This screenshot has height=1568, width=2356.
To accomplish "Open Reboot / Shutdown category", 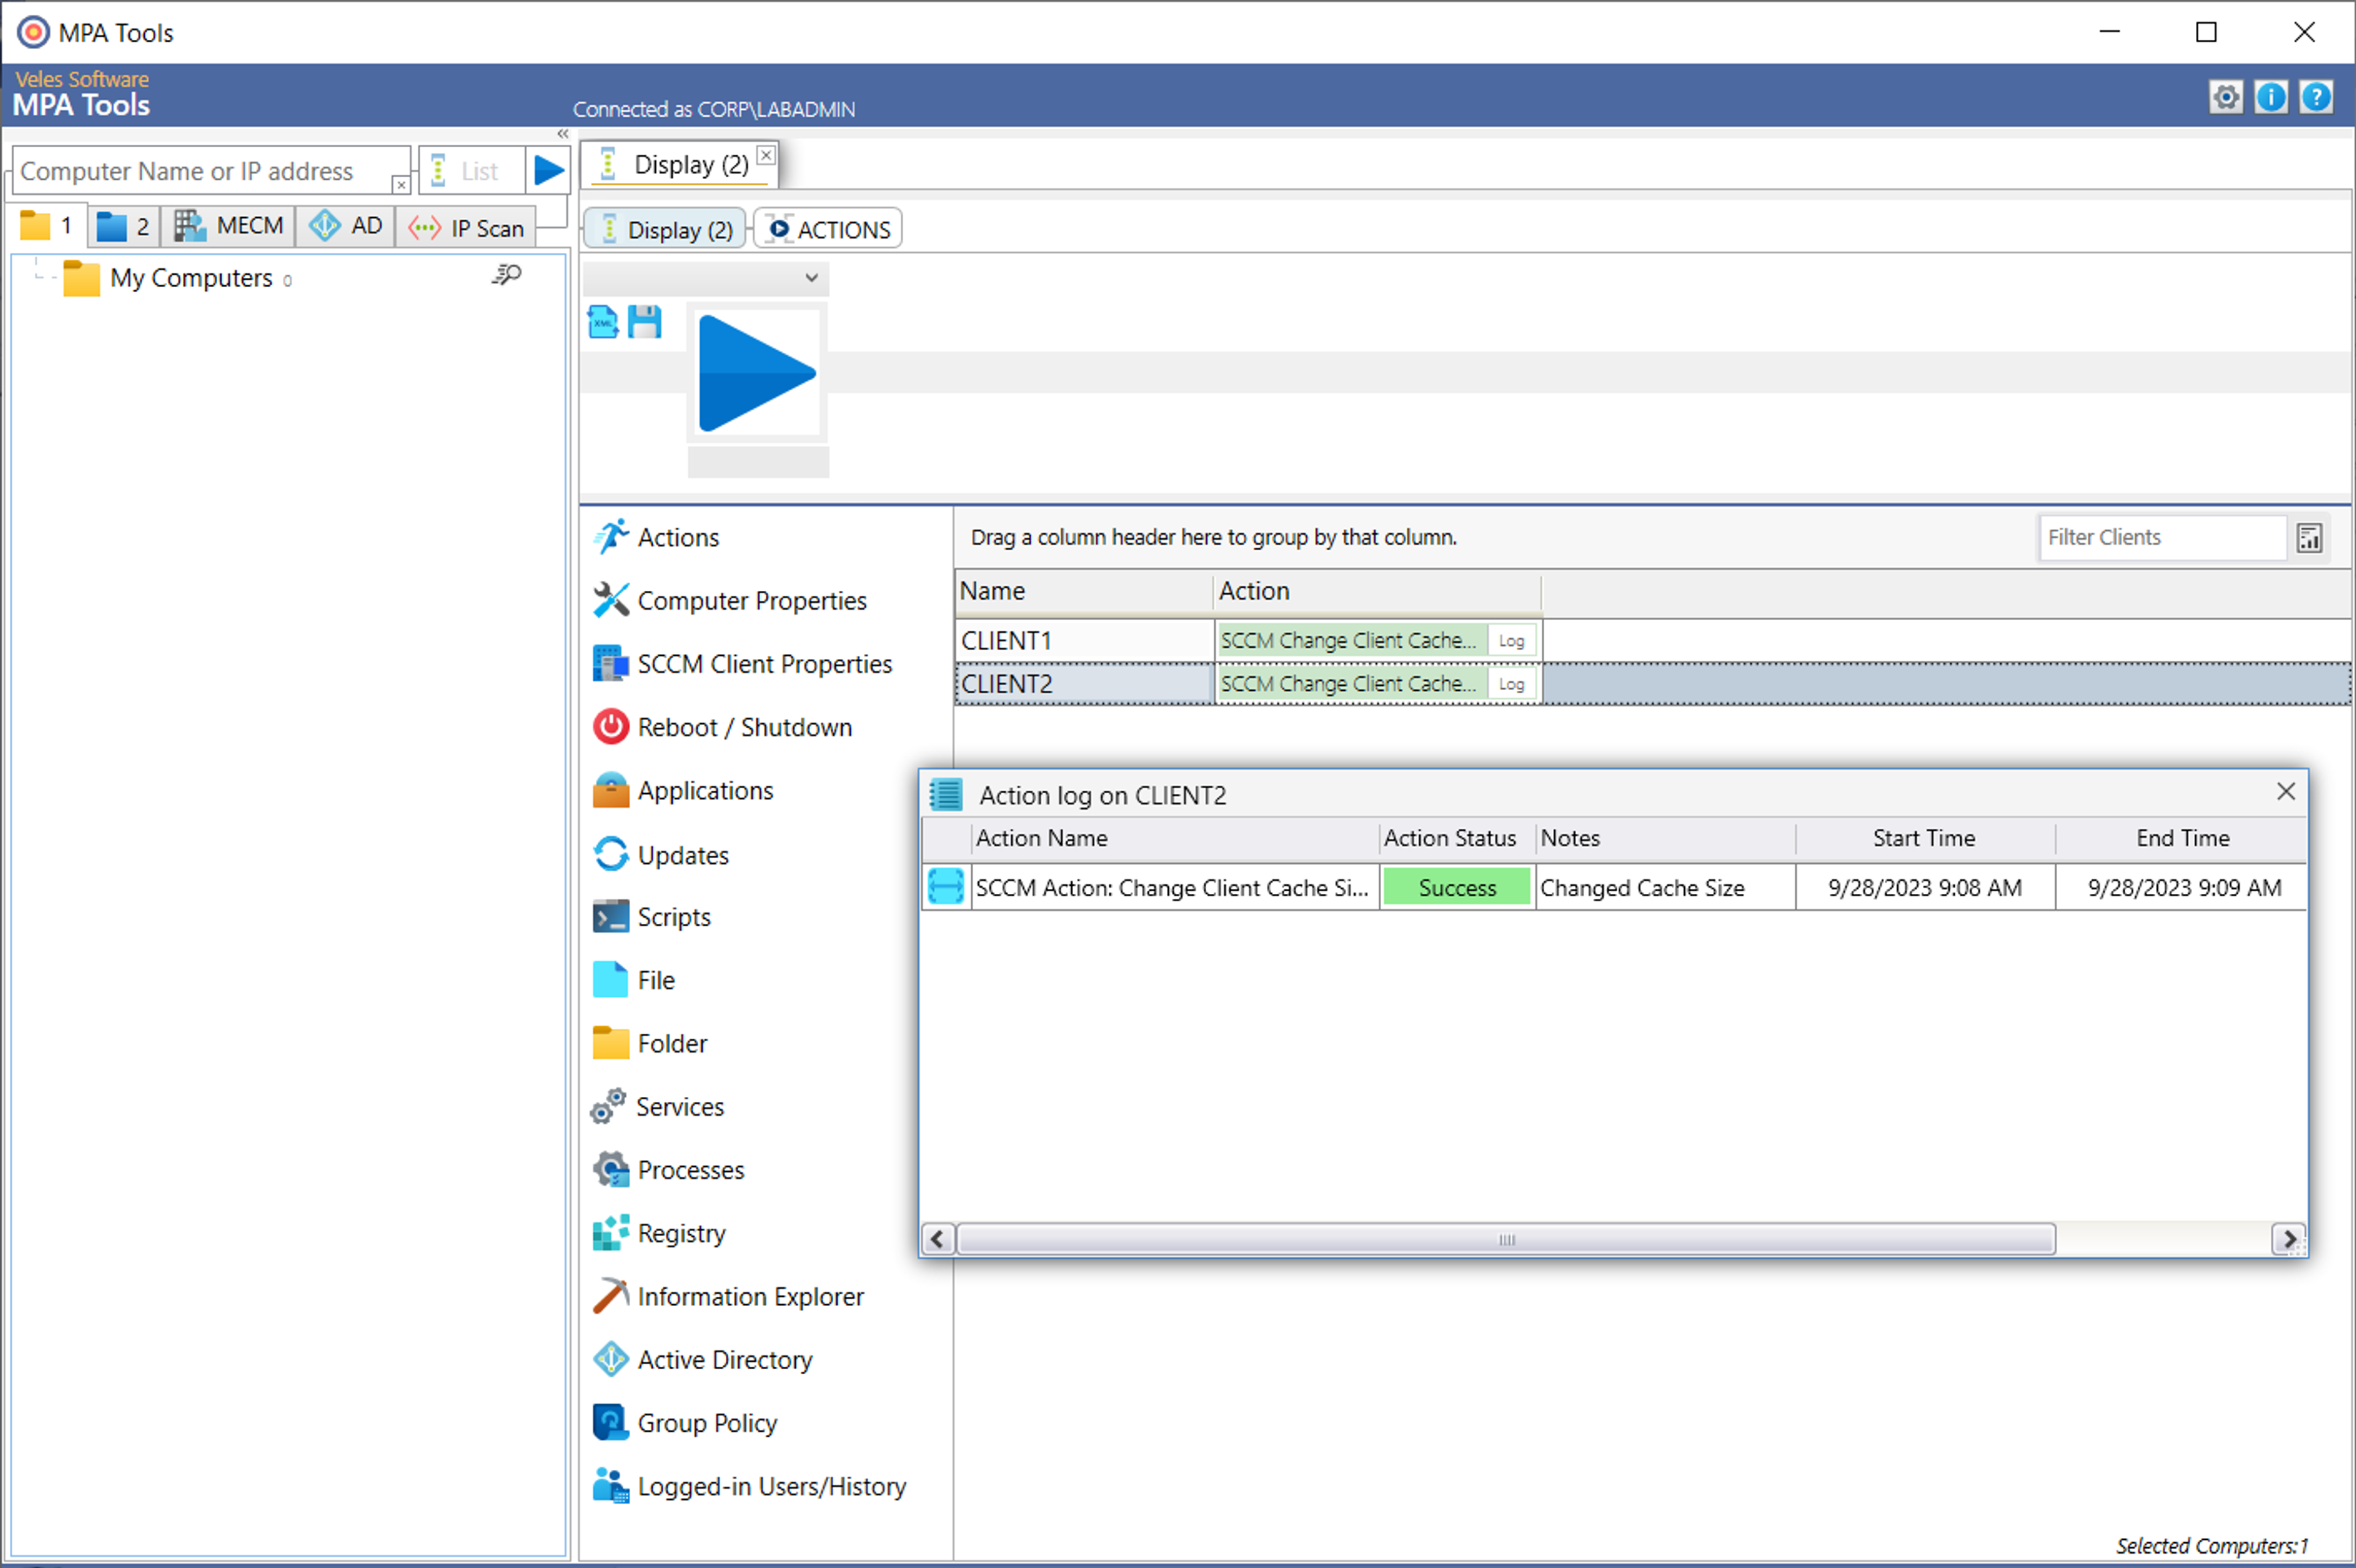I will click(x=722, y=727).
